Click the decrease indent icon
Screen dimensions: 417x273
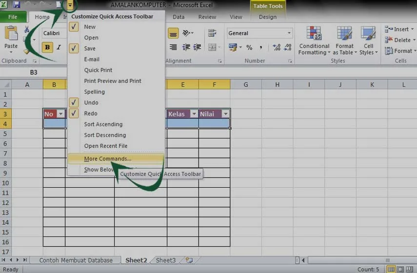click(186, 47)
